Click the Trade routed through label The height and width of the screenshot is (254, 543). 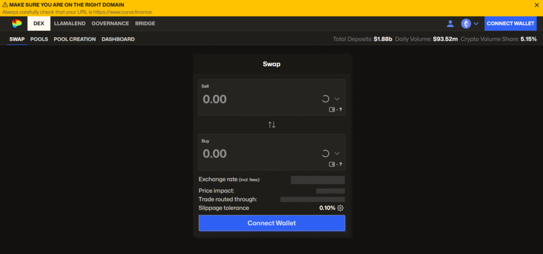(228, 199)
